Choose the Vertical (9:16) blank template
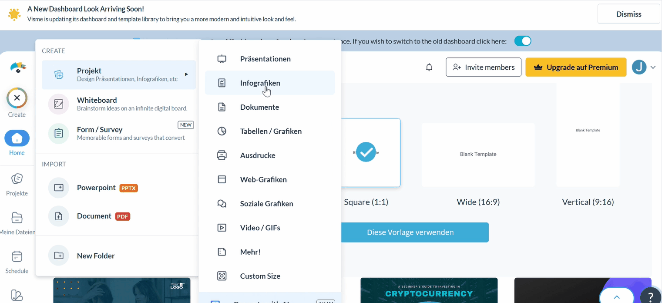 [588, 135]
